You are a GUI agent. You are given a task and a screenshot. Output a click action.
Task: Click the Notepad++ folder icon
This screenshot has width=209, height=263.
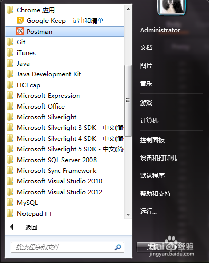click(10, 213)
